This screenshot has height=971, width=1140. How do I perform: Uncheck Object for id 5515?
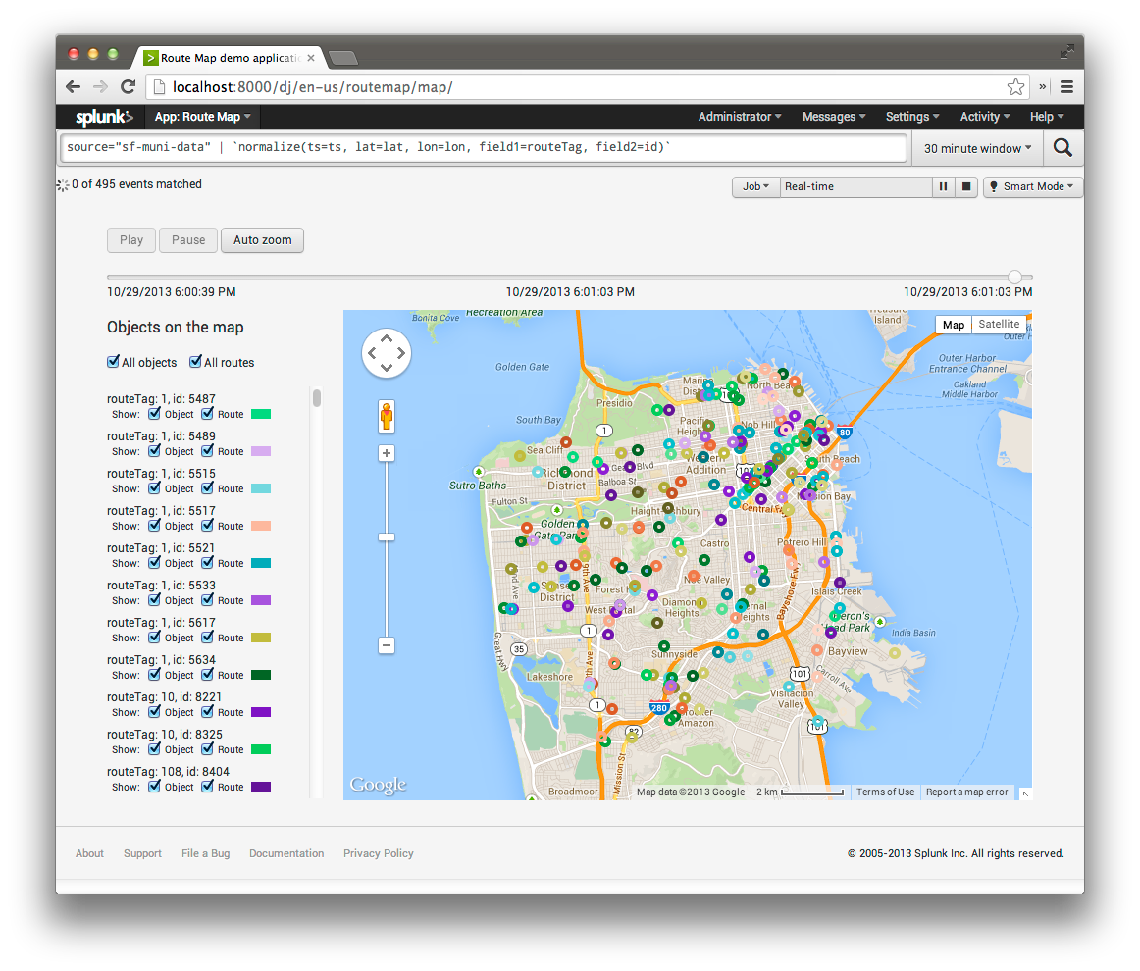pos(154,488)
